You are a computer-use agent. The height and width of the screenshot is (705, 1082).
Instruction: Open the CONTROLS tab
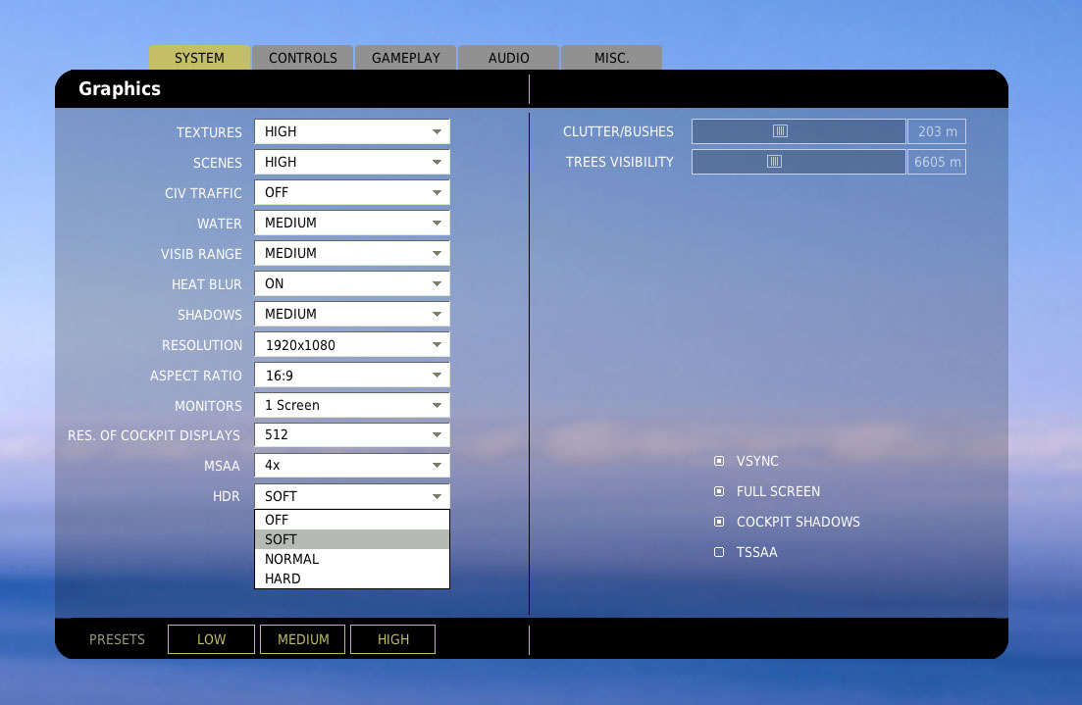tap(303, 57)
